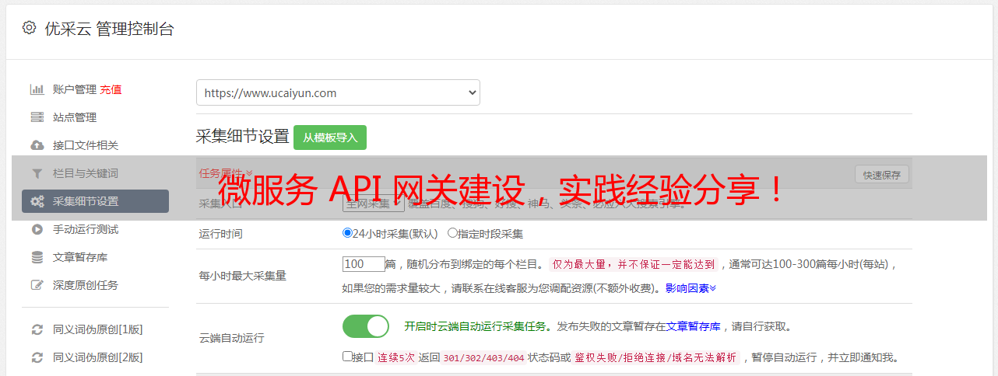The height and width of the screenshot is (376, 998).
Task: Toggle the 云端自动运行 switch
Action: coord(366,326)
